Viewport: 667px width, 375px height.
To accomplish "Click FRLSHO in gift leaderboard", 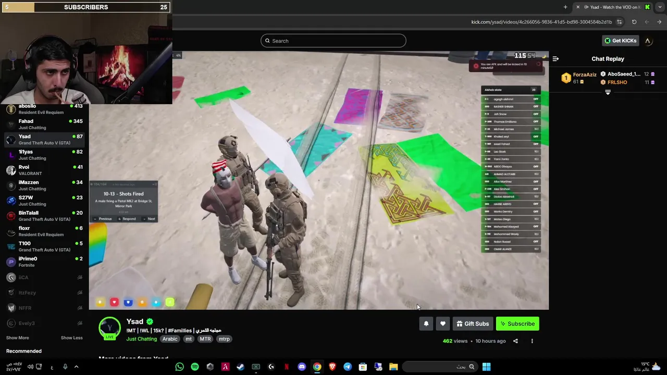I will point(617,82).
